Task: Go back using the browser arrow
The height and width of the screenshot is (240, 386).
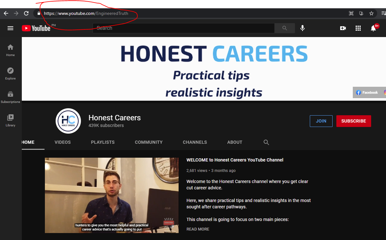Action: pyautogui.click(x=6, y=13)
